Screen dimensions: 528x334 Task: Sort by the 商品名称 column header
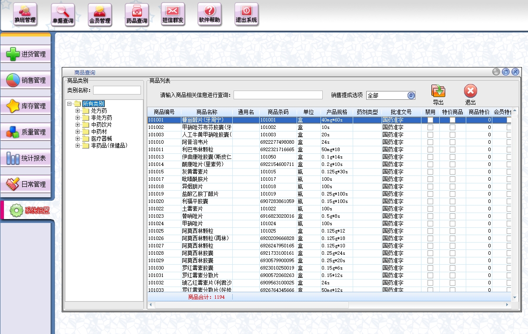tap(207, 112)
